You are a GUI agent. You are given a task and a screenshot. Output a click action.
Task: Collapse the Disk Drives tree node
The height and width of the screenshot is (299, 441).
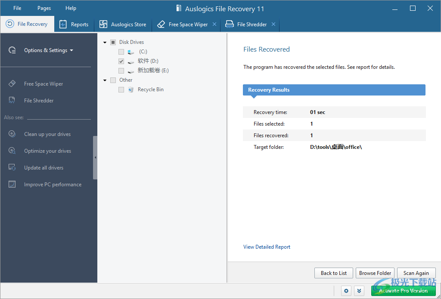tap(105, 42)
